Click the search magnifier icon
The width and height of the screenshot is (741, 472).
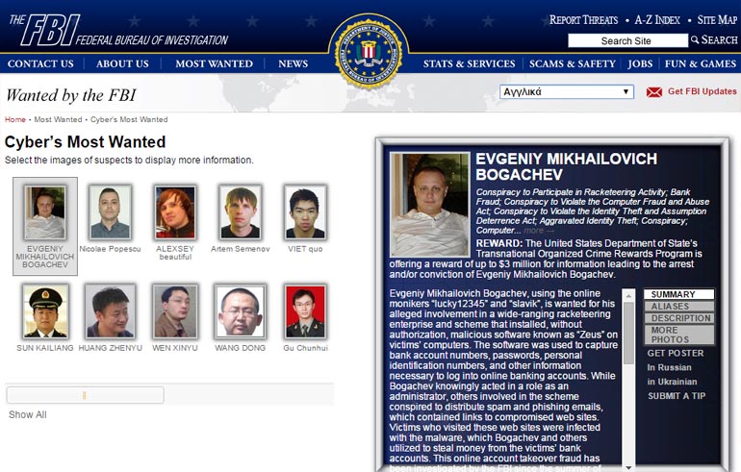pos(694,39)
